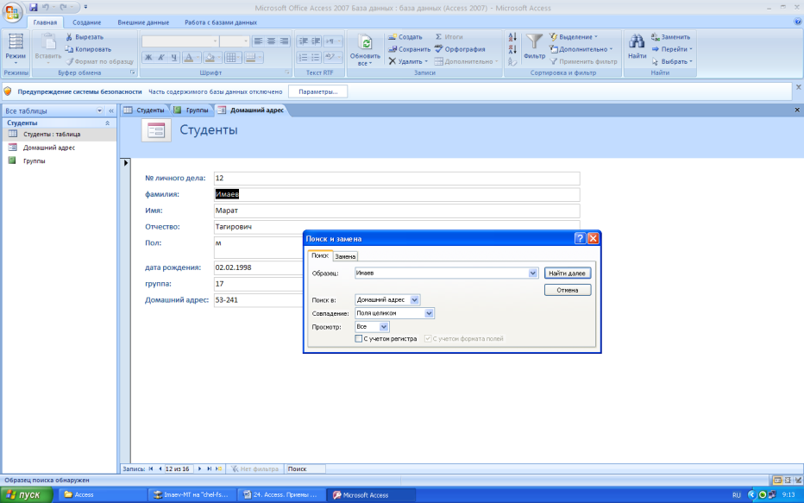
Task: Click Сохранить record command
Action: pos(409,49)
